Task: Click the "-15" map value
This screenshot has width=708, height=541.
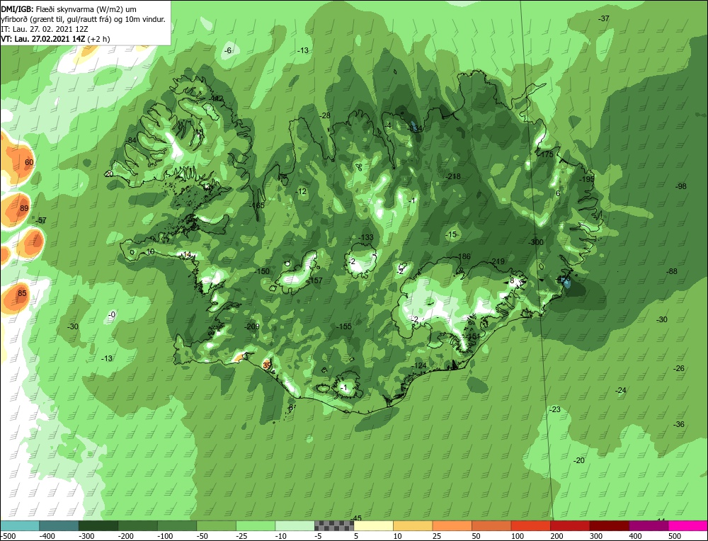Action: [x=451, y=235]
